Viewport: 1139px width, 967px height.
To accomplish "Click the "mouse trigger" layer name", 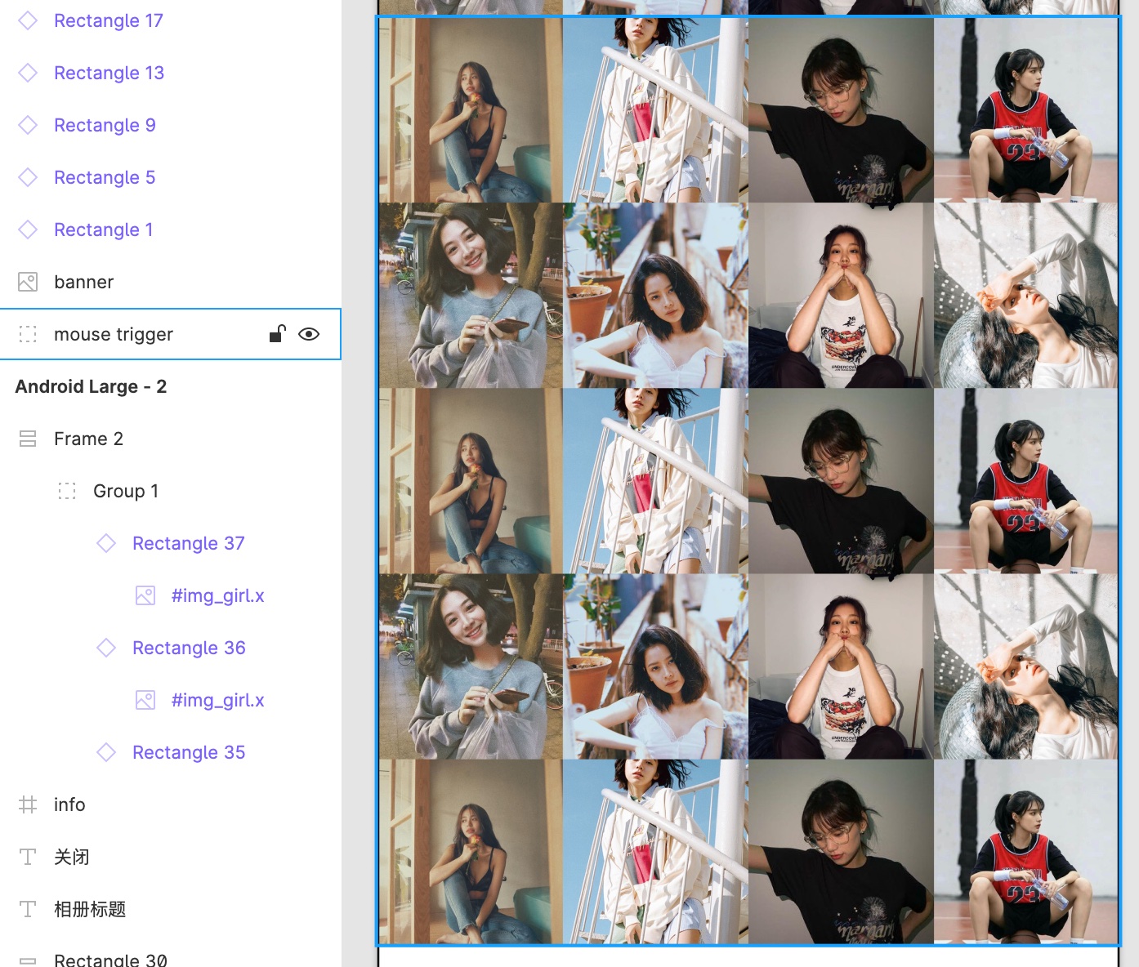I will point(114,334).
